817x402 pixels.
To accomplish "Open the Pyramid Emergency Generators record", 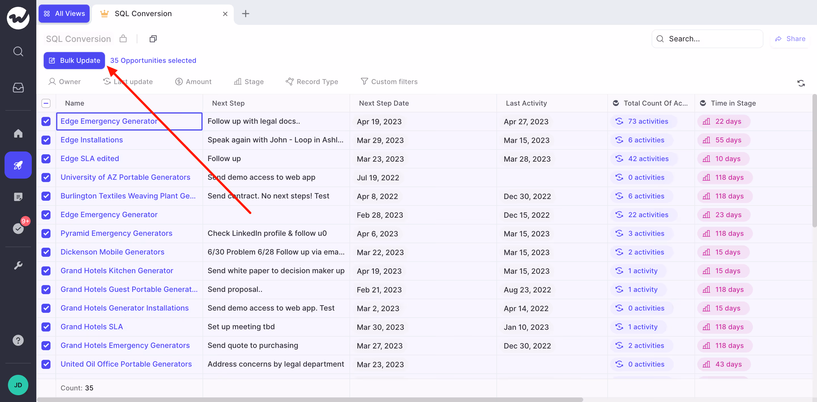I will tap(116, 233).
